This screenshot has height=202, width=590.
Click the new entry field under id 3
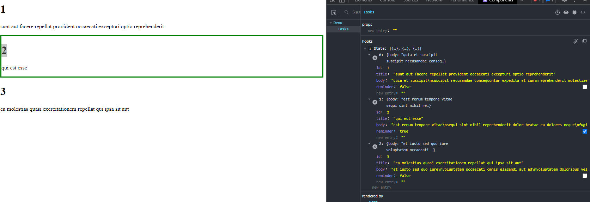387,182
